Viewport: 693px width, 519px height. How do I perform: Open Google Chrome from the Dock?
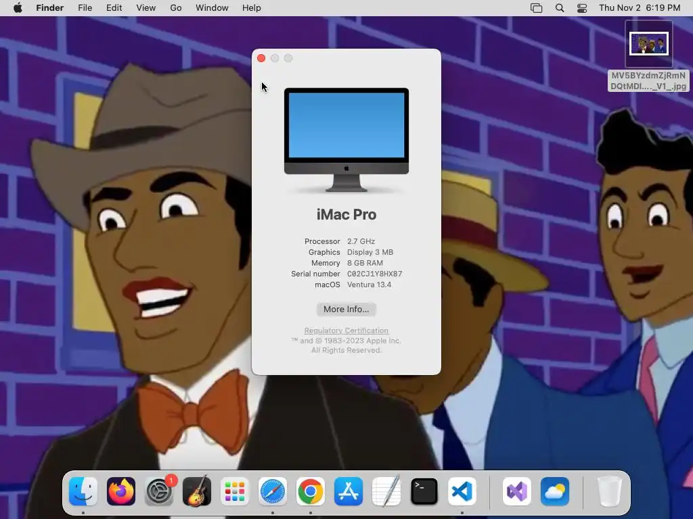tap(311, 491)
